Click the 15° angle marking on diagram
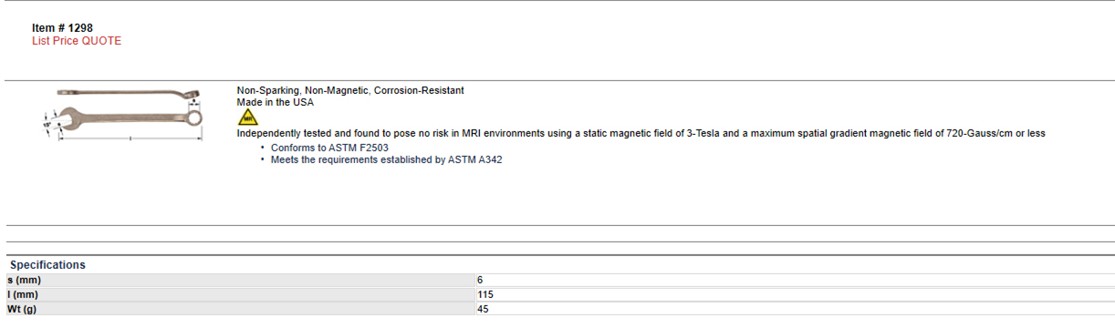The image size is (1115, 328). [47, 124]
